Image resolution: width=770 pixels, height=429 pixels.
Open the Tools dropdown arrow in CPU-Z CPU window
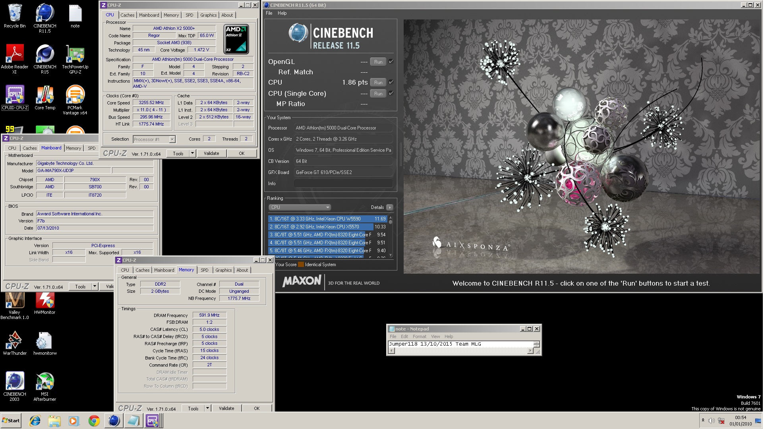click(x=192, y=153)
